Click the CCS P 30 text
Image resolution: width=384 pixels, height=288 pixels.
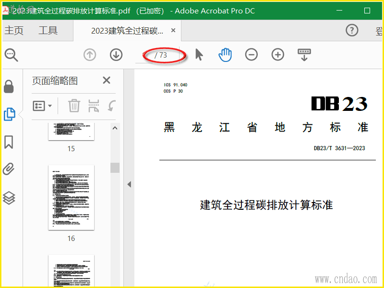coord(173,91)
